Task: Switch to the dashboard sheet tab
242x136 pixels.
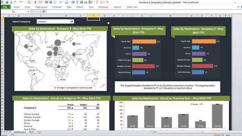Action: pos(20,132)
